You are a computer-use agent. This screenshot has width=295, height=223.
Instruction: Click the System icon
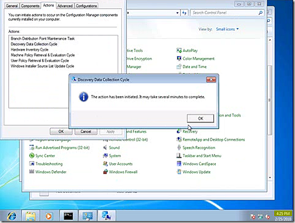click(105, 155)
